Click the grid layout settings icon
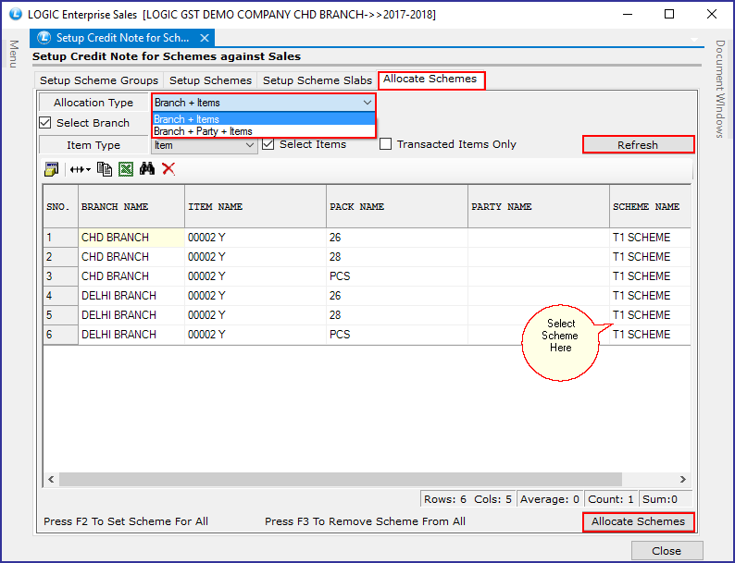This screenshot has width=735, height=563. (51, 169)
